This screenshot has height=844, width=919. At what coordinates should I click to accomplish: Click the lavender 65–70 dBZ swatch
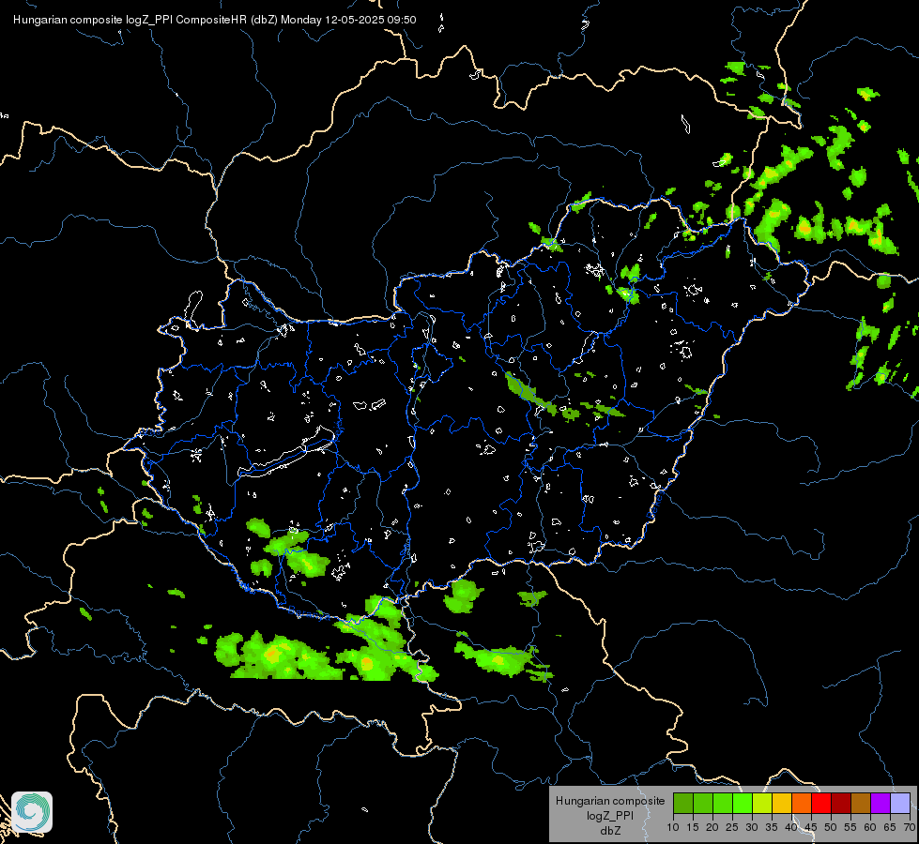click(900, 804)
